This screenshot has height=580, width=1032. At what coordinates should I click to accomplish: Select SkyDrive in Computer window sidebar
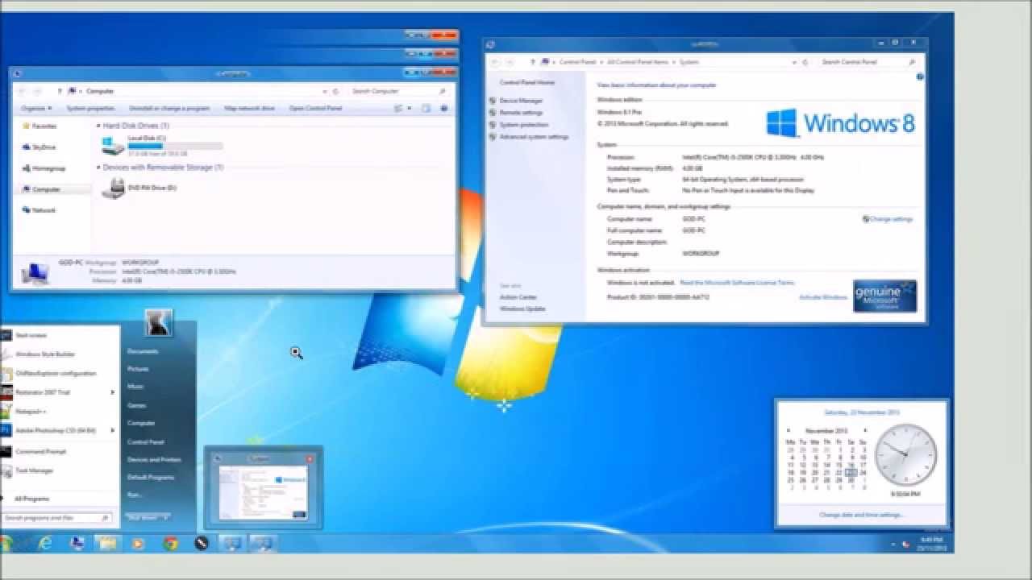(x=44, y=147)
